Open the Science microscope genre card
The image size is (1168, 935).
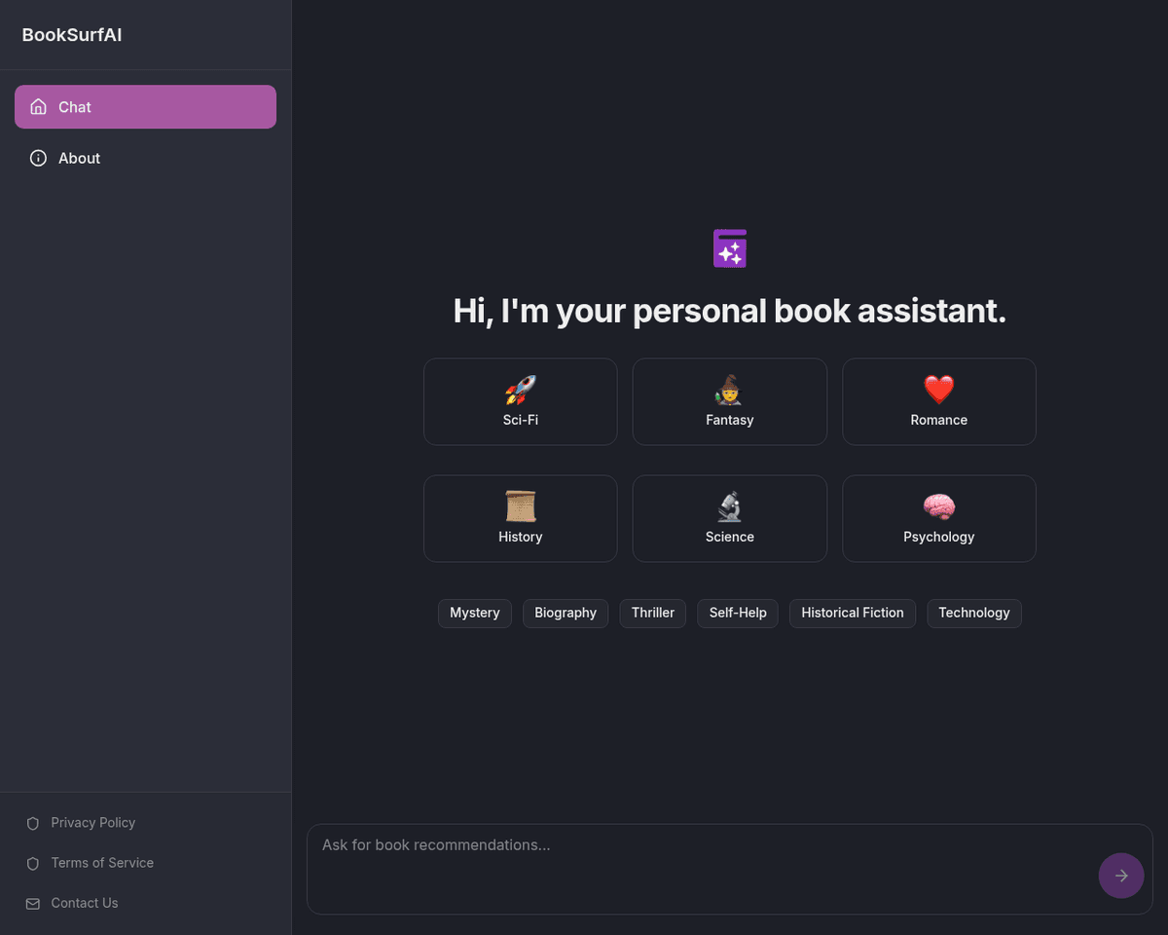click(729, 519)
